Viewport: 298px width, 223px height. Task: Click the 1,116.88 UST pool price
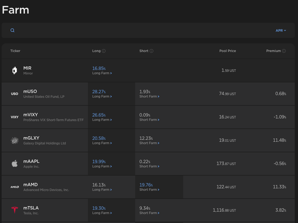click(224, 210)
